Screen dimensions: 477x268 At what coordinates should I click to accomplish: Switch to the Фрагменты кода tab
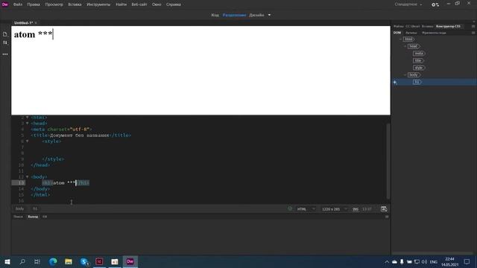coord(434,33)
